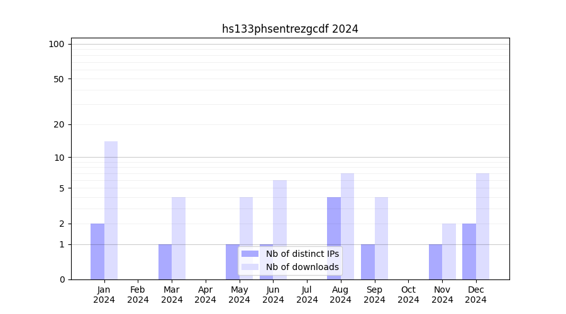Click the 'Feb 2024' x-axis label
This screenshot has width=566, height=314.
coord(138,295)
